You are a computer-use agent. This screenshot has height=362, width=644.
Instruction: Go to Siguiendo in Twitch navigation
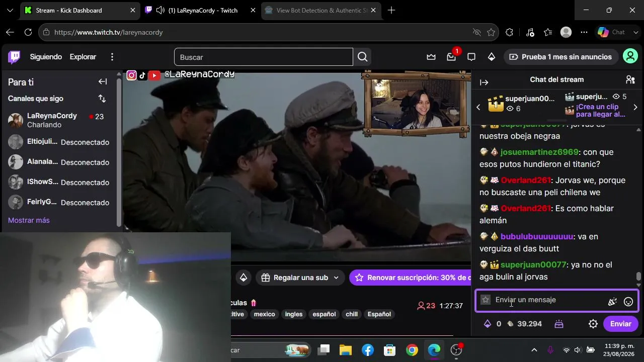click(46, 57)
